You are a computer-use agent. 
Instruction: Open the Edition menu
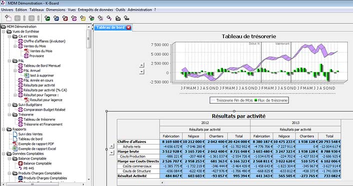click(x=21, y=9)
